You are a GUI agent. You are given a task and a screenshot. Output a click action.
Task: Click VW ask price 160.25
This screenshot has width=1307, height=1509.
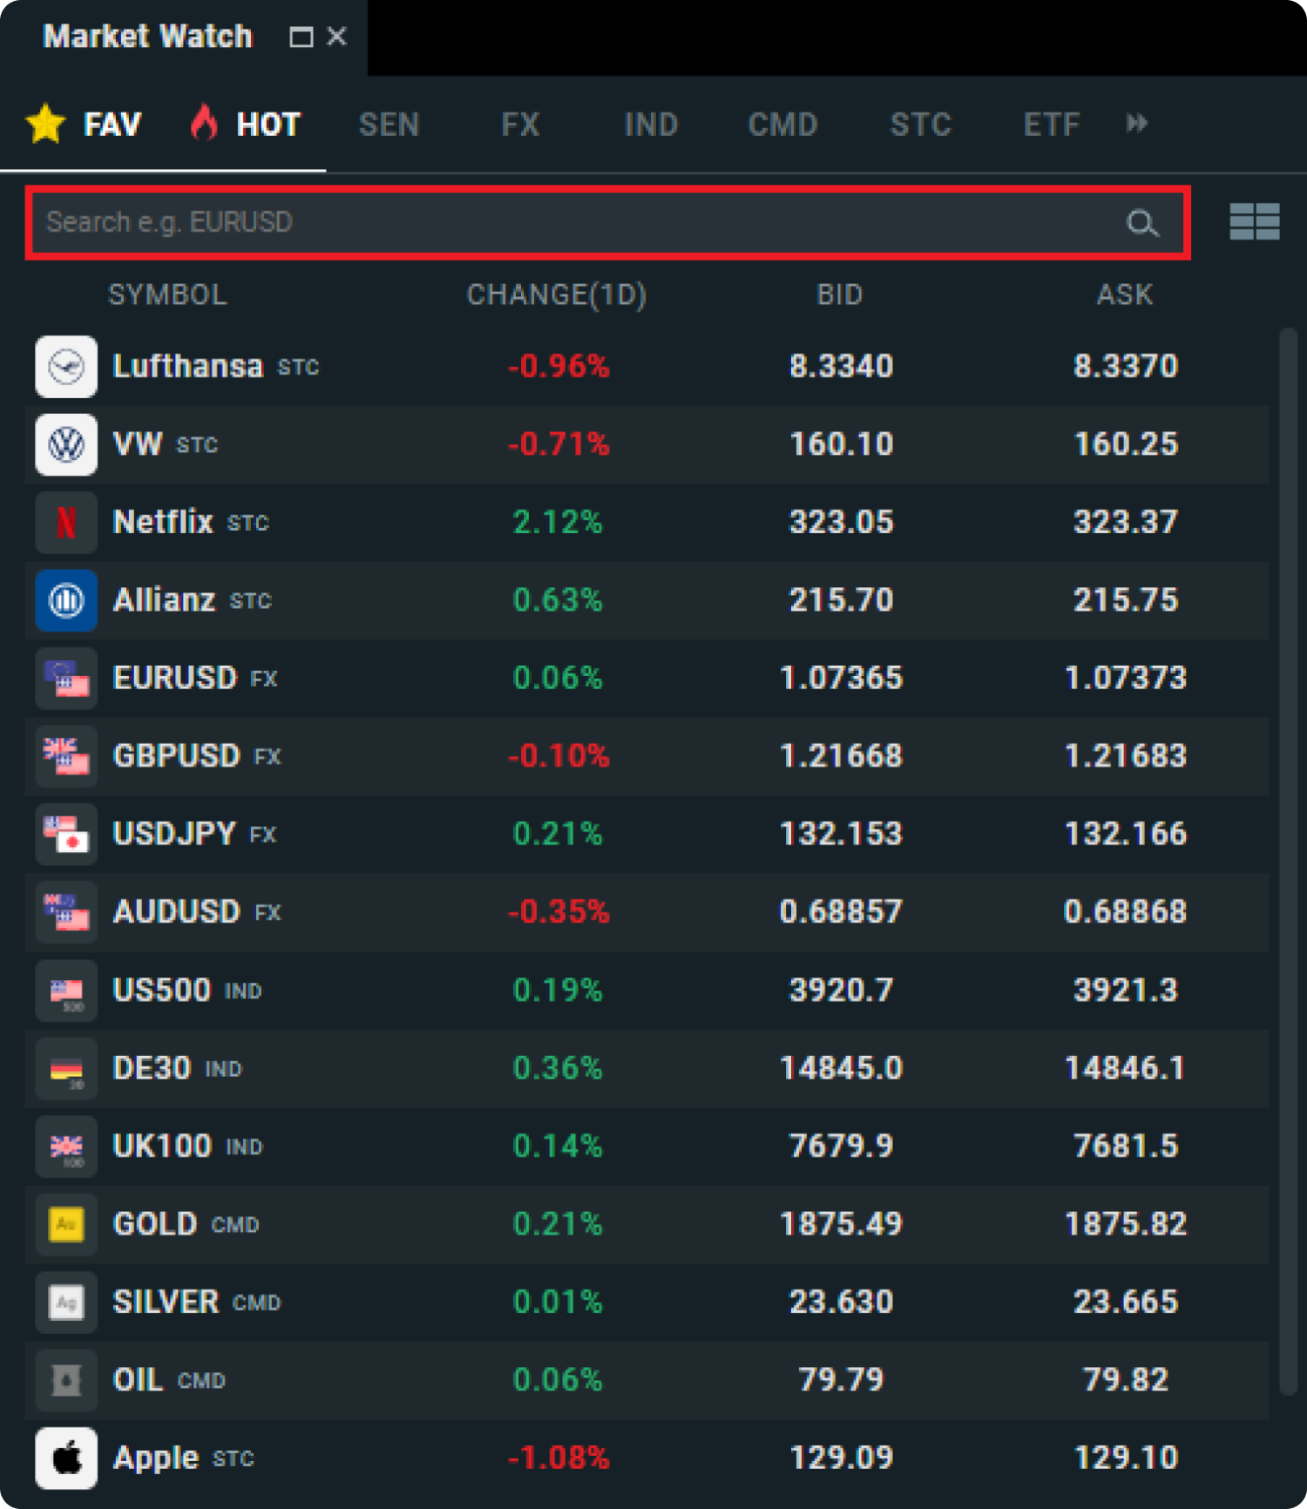click(x=1126, y=444)
